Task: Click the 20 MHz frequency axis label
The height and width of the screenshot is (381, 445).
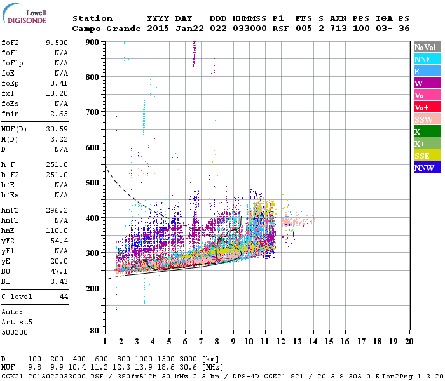Action: pos(409,342)
